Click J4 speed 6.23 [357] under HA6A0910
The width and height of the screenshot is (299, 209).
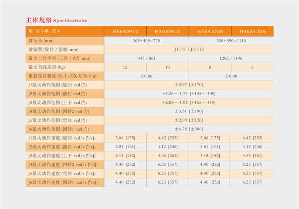click(167, 164)
